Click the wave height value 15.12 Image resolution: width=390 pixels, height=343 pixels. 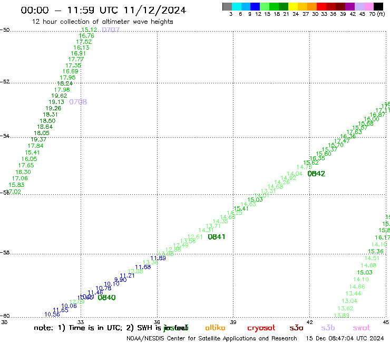tap(89, 30)
